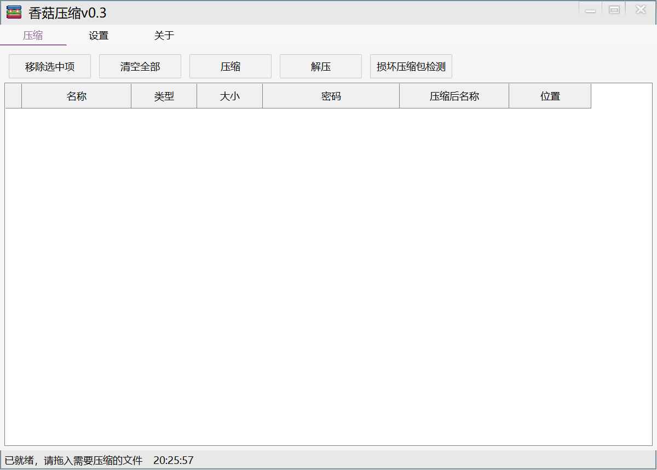Open the 关于 tab

(164, 35)
